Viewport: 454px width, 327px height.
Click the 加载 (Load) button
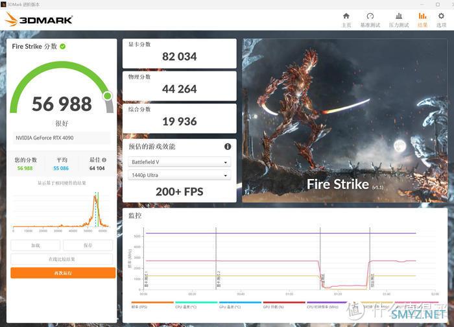[x=35, y=245]
